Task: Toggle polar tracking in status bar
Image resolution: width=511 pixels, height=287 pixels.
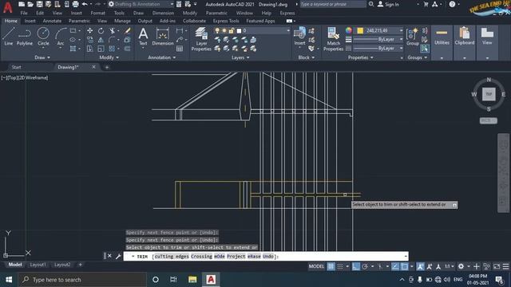Action: pyautogui.click(x=365, y=266)
